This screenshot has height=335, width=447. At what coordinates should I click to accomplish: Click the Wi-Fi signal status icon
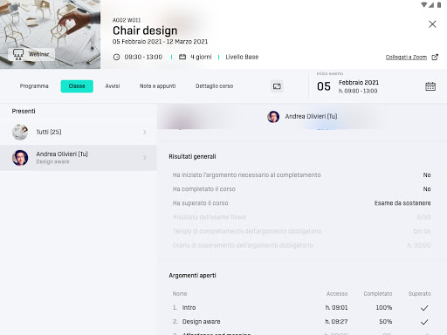pyautogui.click(x=424, y=5)
